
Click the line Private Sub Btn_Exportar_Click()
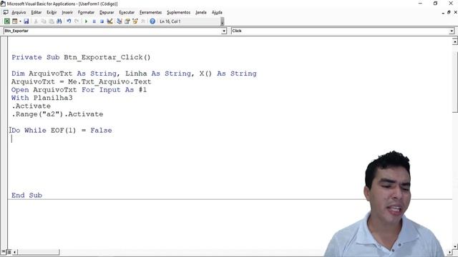pyautogui.click(x=81, y=57)
